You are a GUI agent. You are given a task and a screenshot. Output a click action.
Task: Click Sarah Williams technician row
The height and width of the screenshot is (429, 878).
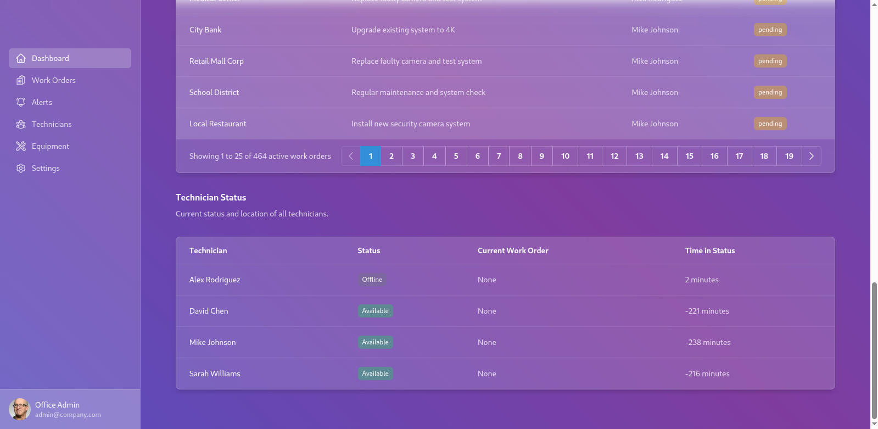[505, 374]
